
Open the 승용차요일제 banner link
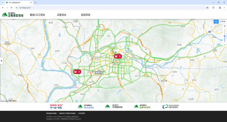[142, 106]
